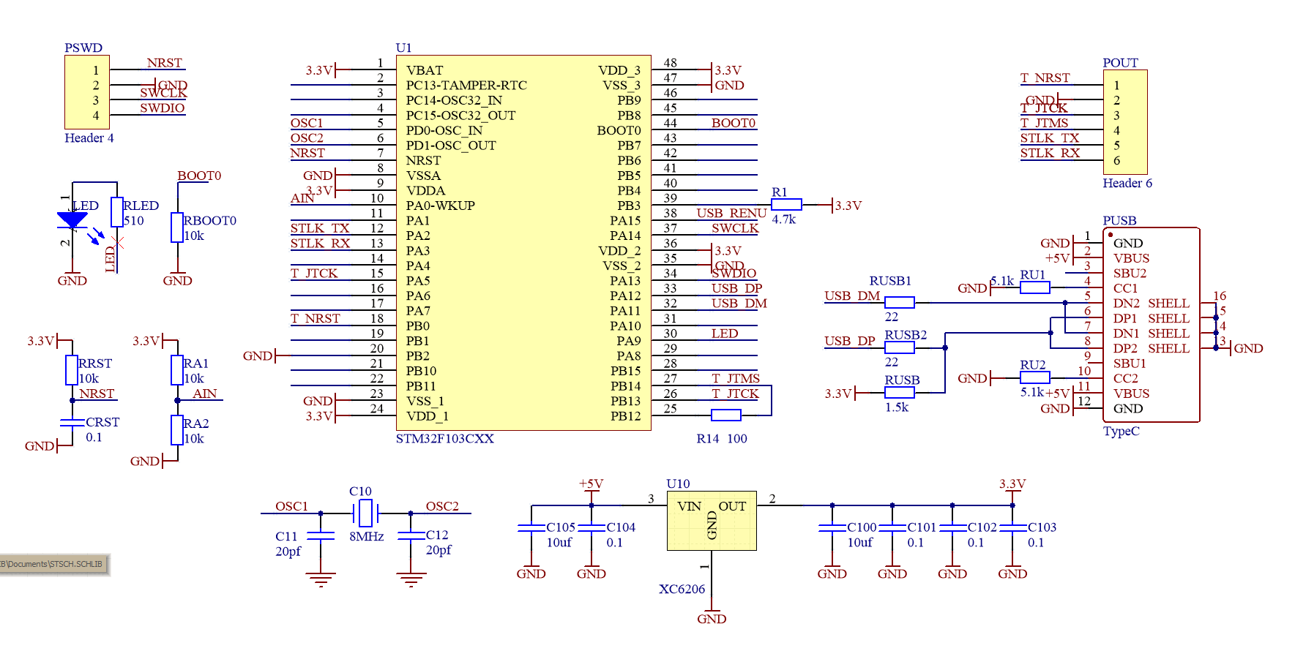Select capacitor C103 symbol
Viewport: 1295px width, 651px height.
[1012, 527]
